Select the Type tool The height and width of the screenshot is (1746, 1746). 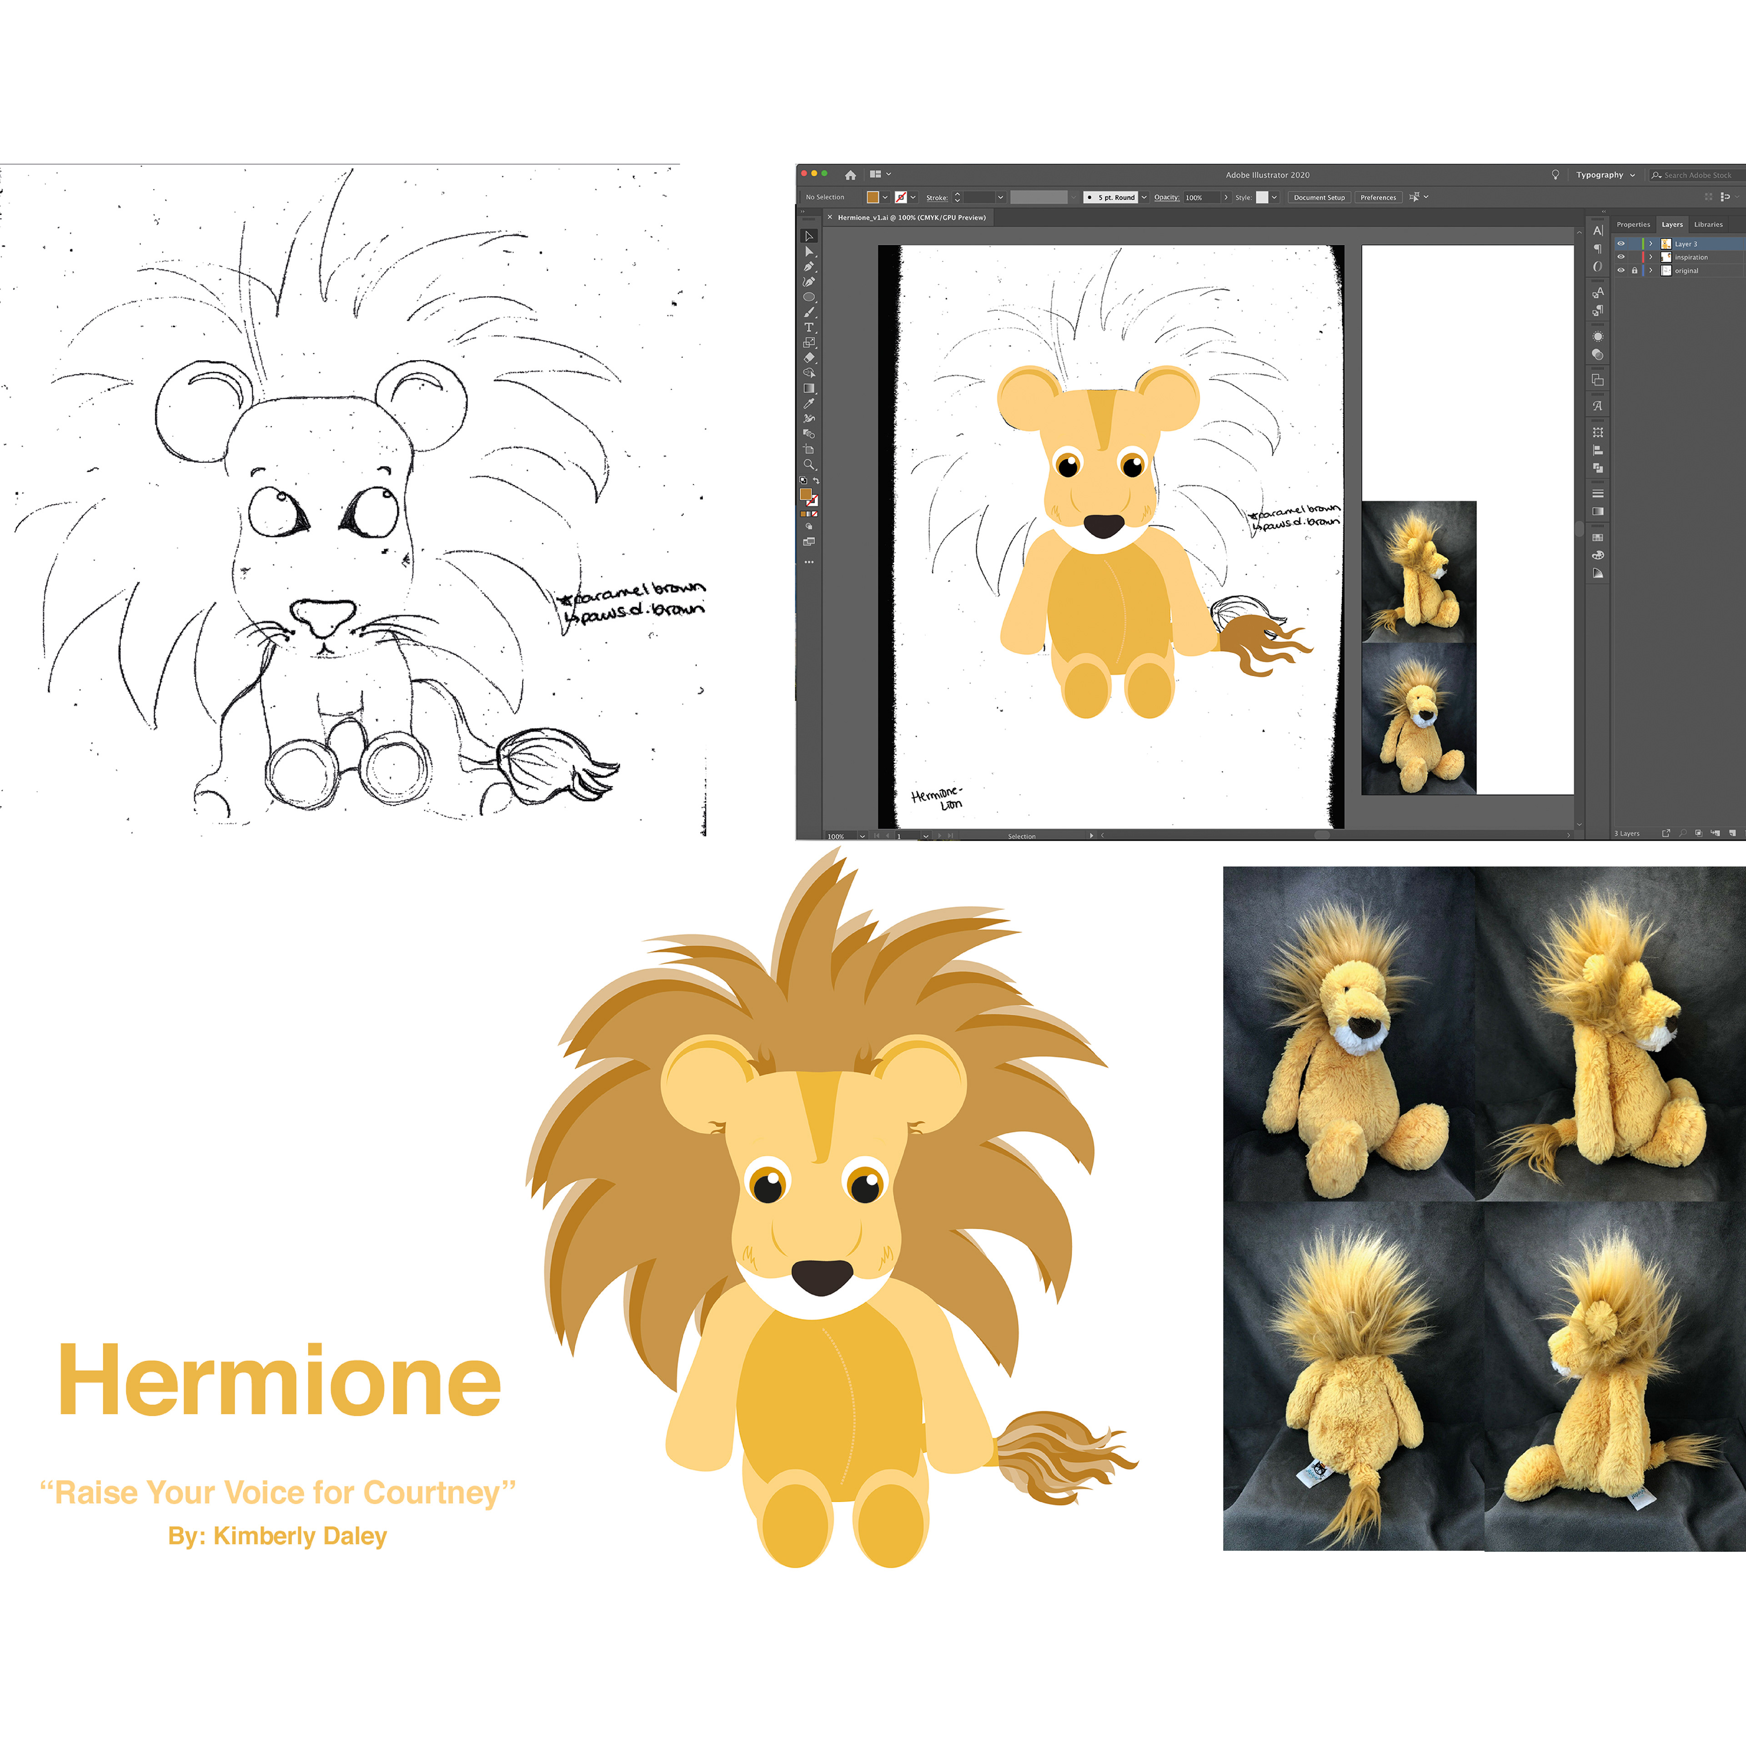pos(809,327)
